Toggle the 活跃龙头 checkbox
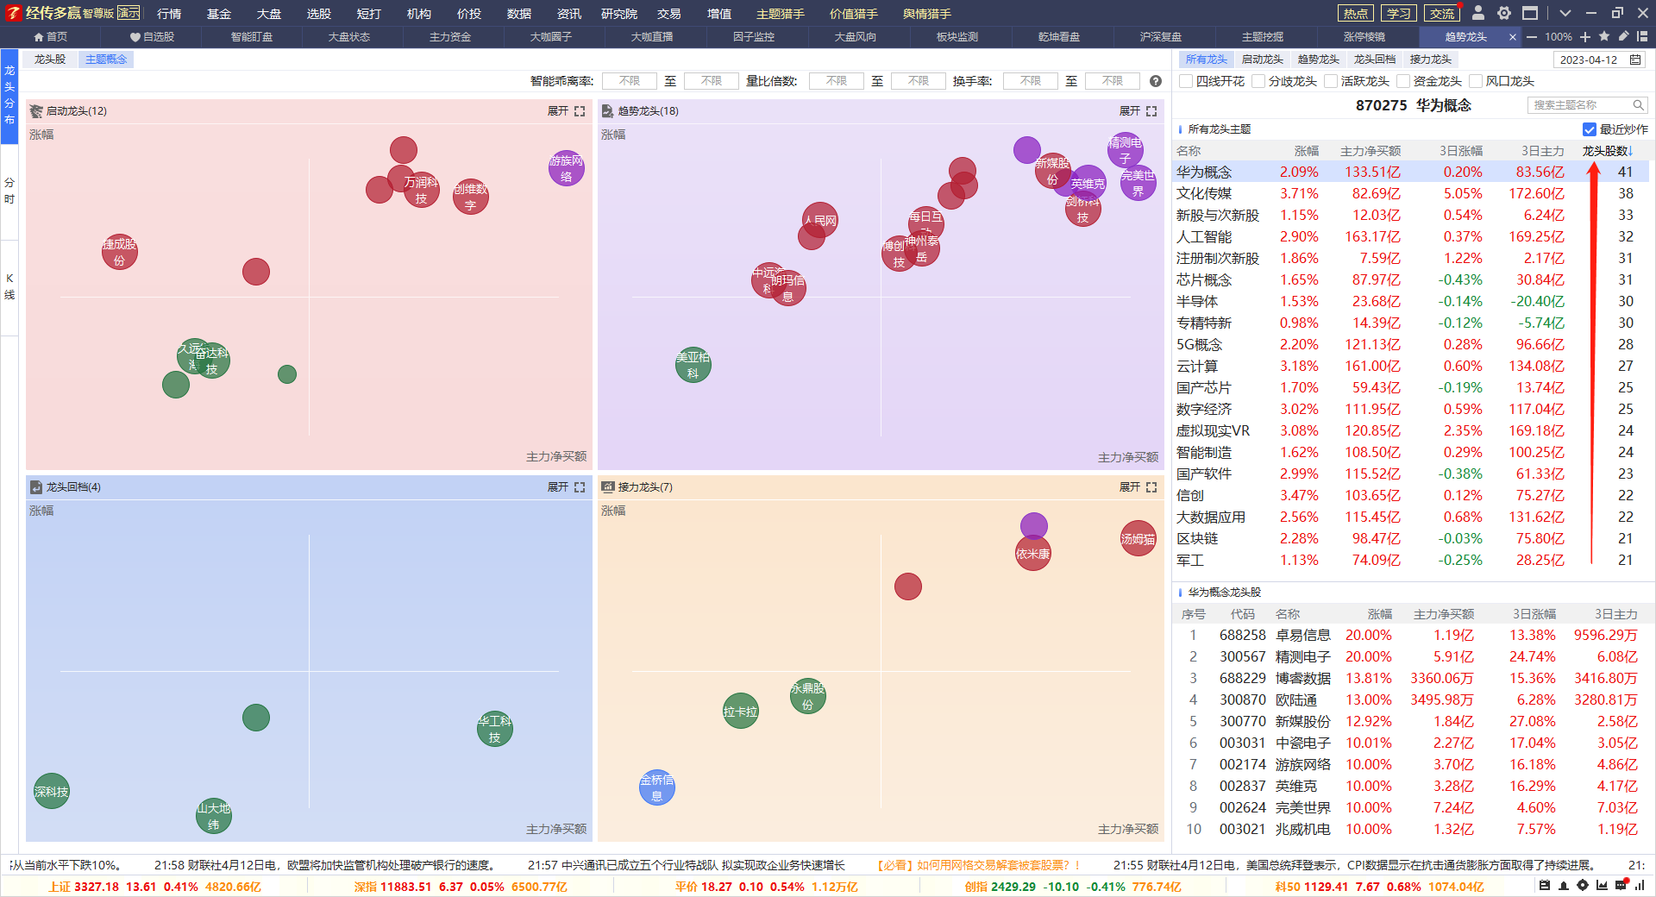Image resolution: width=1656 pixels, height=897 pixels. (1332, 81)
